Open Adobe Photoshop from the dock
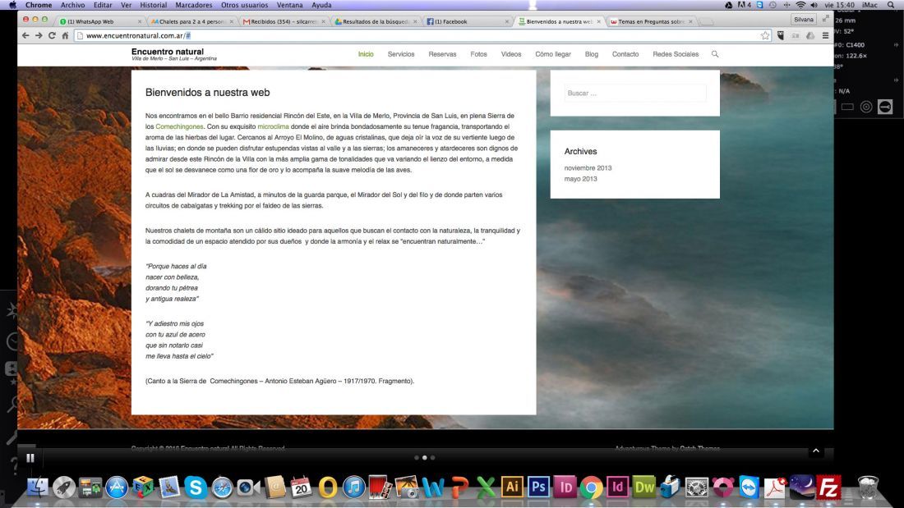The image size is (904, 508). (x=538, y=487)
